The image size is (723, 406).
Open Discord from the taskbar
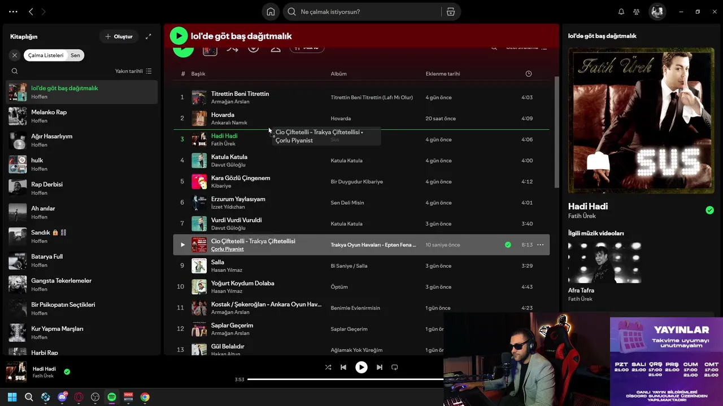(x=62, y=397)
